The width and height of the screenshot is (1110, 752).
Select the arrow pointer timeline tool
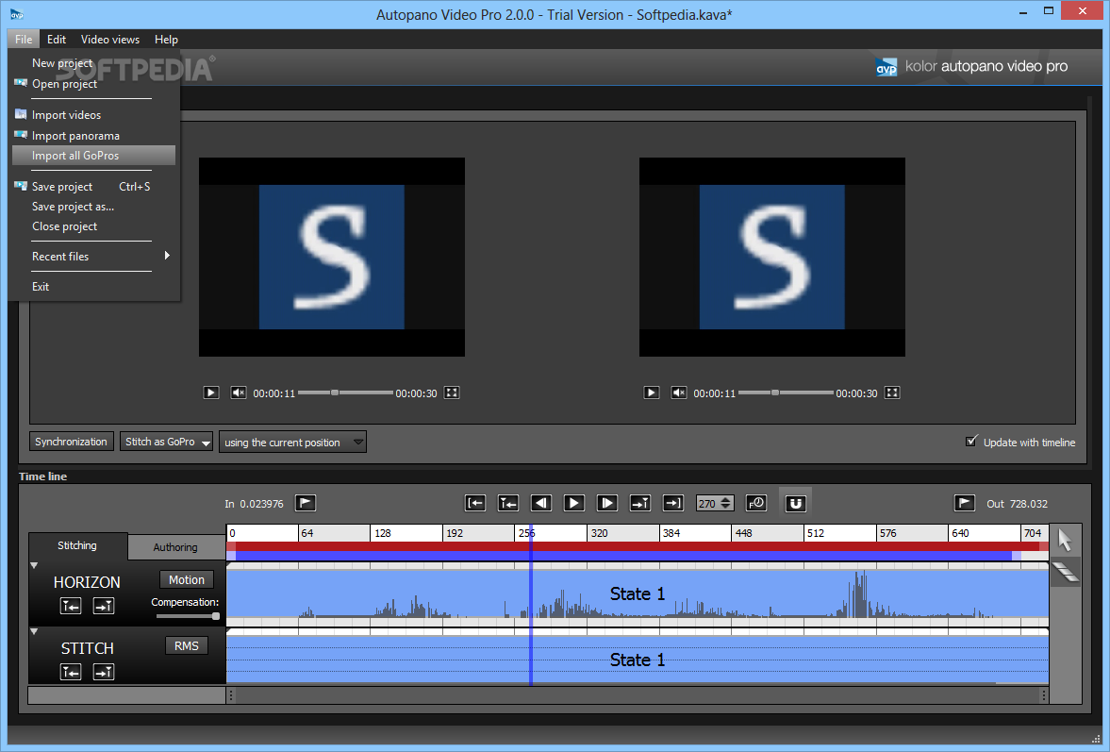point(1065,541)
